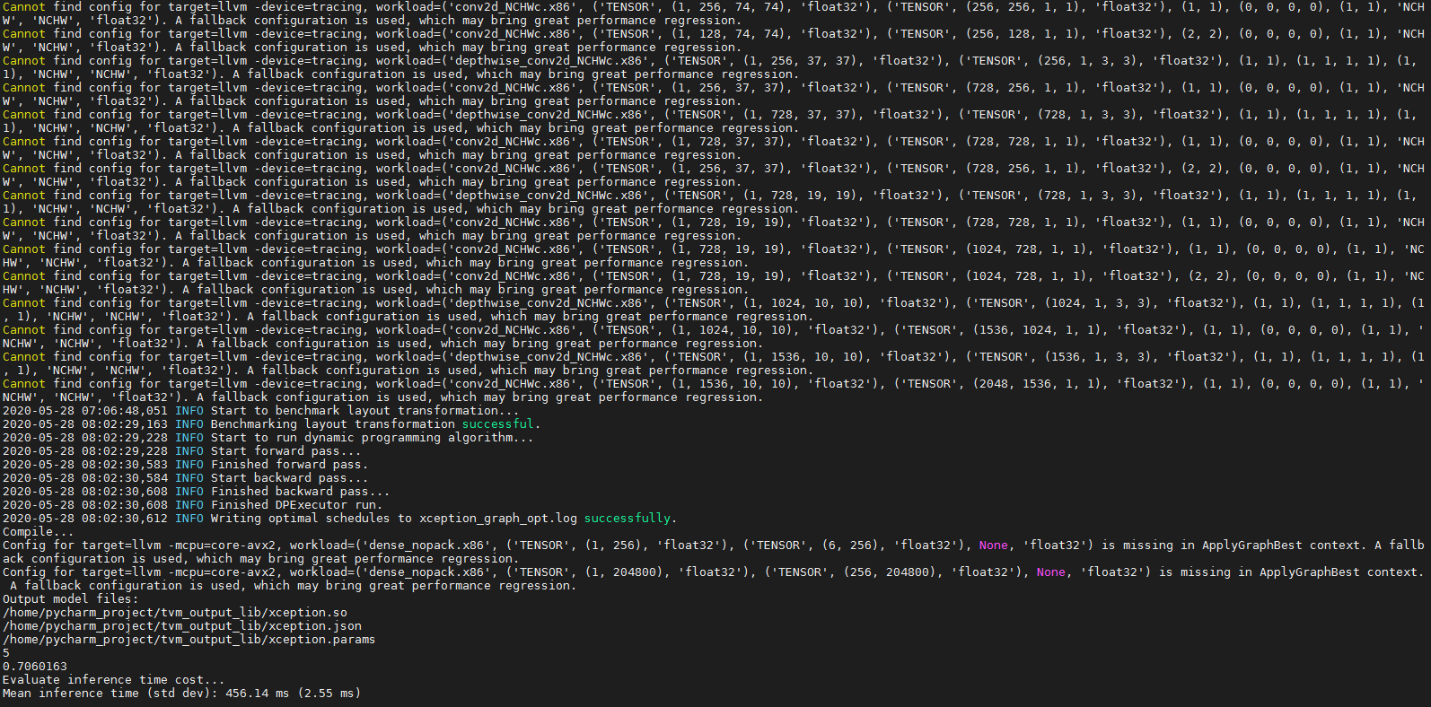
Task: Click the 'Compile...' line
Action: 40,532
